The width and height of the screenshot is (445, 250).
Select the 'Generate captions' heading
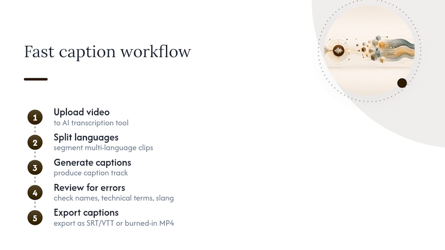point(92,162)
